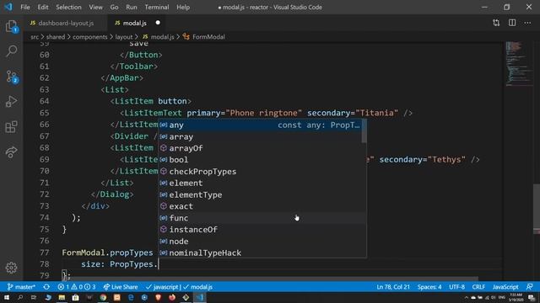Change indentation via 'Spaces: 4'
The width and height of the screenshot is (540, 303).
point(429,287)
